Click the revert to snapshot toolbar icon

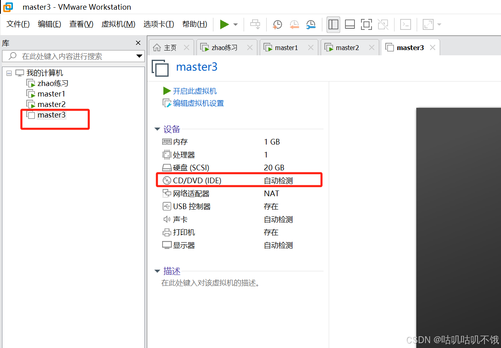[294, 24]
